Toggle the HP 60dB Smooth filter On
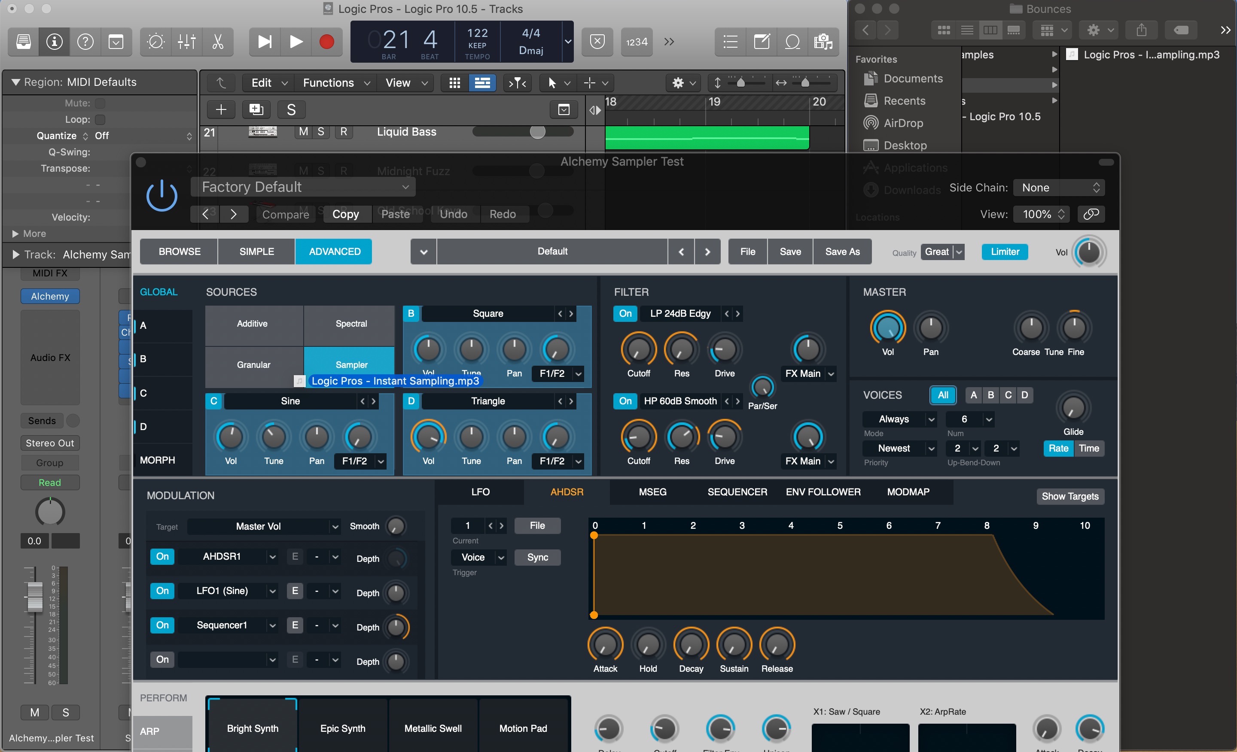 pyautogui.click(x=625, y=401)
